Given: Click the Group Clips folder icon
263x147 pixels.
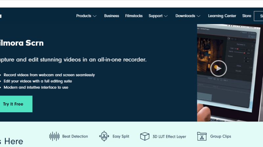Looking at the screenshot, I should point(202,136).
